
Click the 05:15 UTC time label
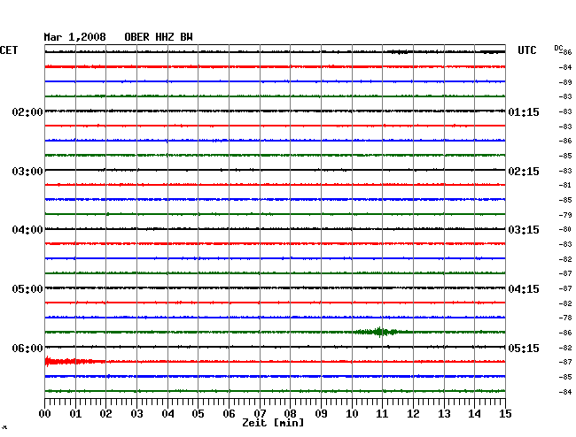point(524,348)
